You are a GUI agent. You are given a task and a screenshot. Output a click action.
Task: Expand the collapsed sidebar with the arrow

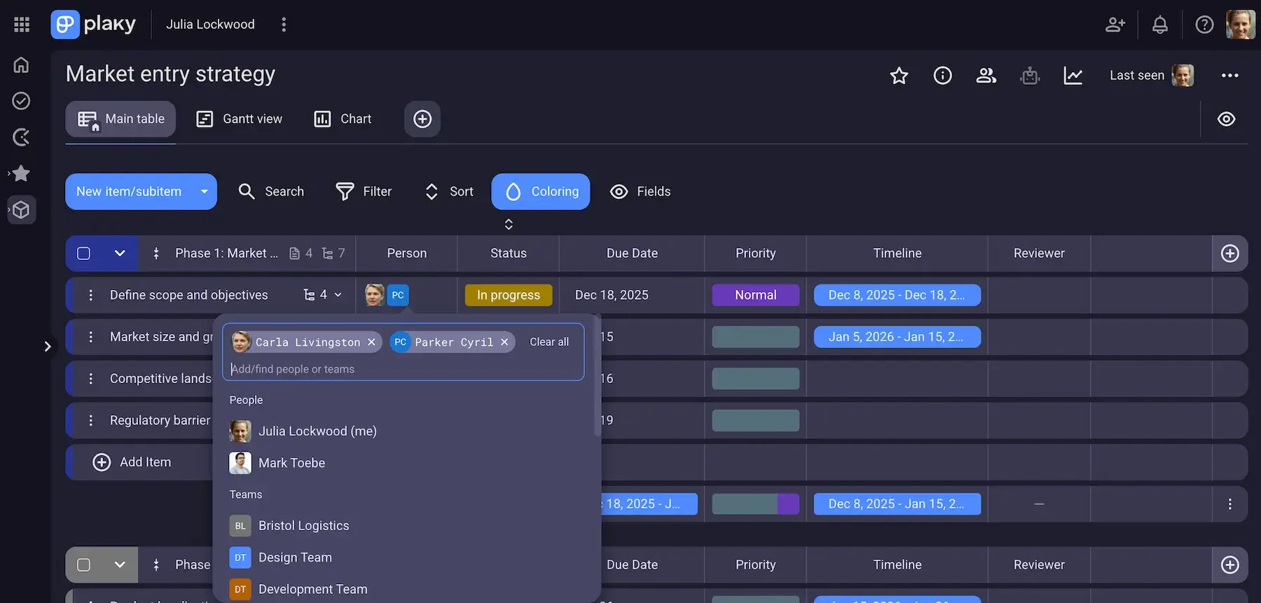[x=48, y=346]
